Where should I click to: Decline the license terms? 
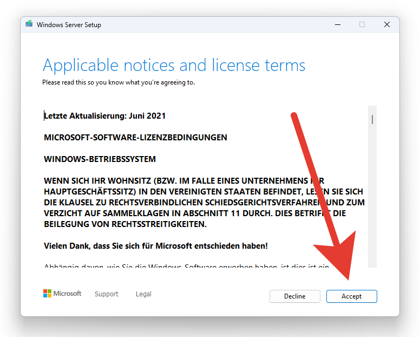tap(294, 296)
